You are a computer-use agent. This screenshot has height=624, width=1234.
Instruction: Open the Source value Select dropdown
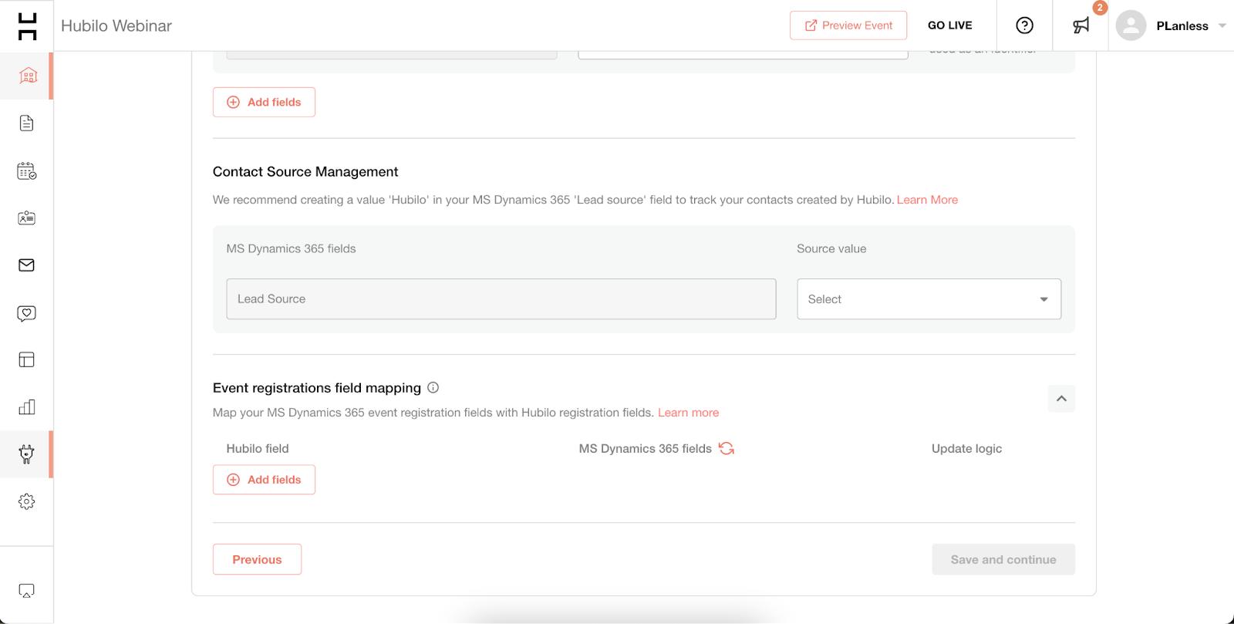929,299
